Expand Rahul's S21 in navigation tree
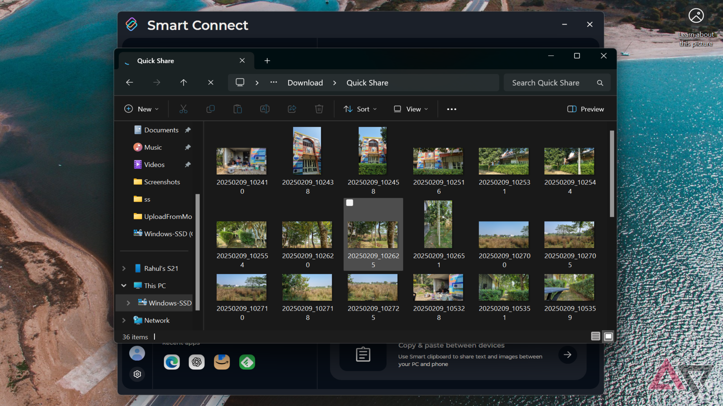The height and width of the screenshot is (406, 723). pyautogui.click(x=124, y=268)
